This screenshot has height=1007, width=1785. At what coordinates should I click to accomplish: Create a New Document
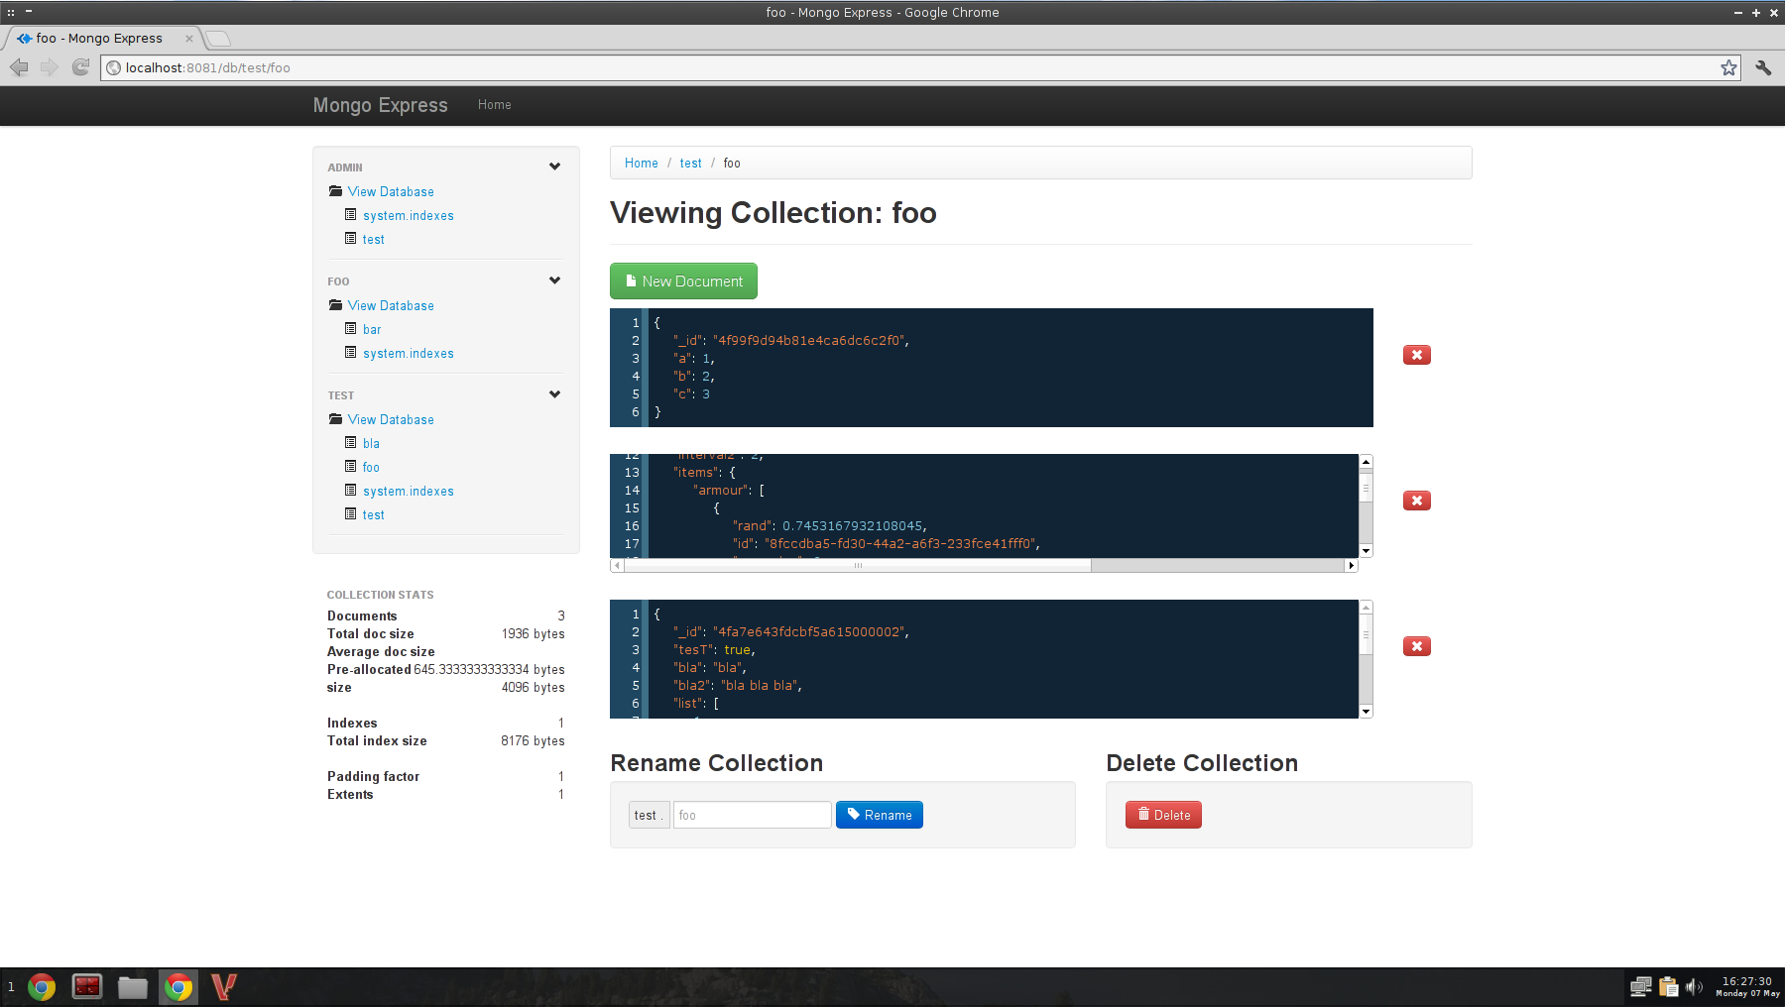(x=683, y=280)
